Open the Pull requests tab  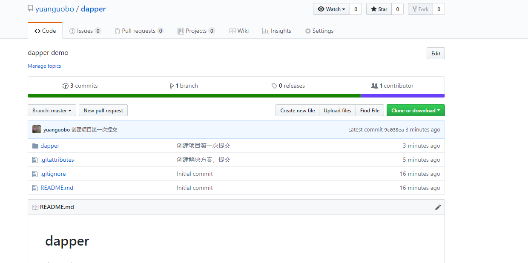tap(139, 31)
